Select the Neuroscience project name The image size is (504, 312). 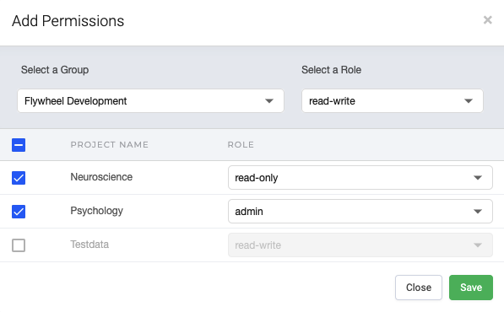[101, 177]
